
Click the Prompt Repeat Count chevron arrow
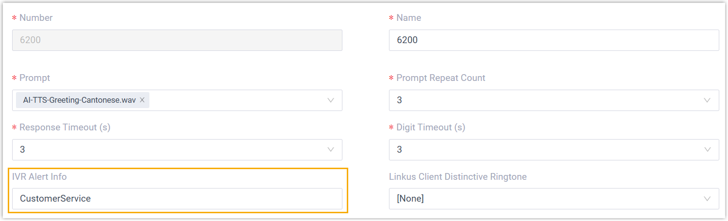click(x=708, y=100)
